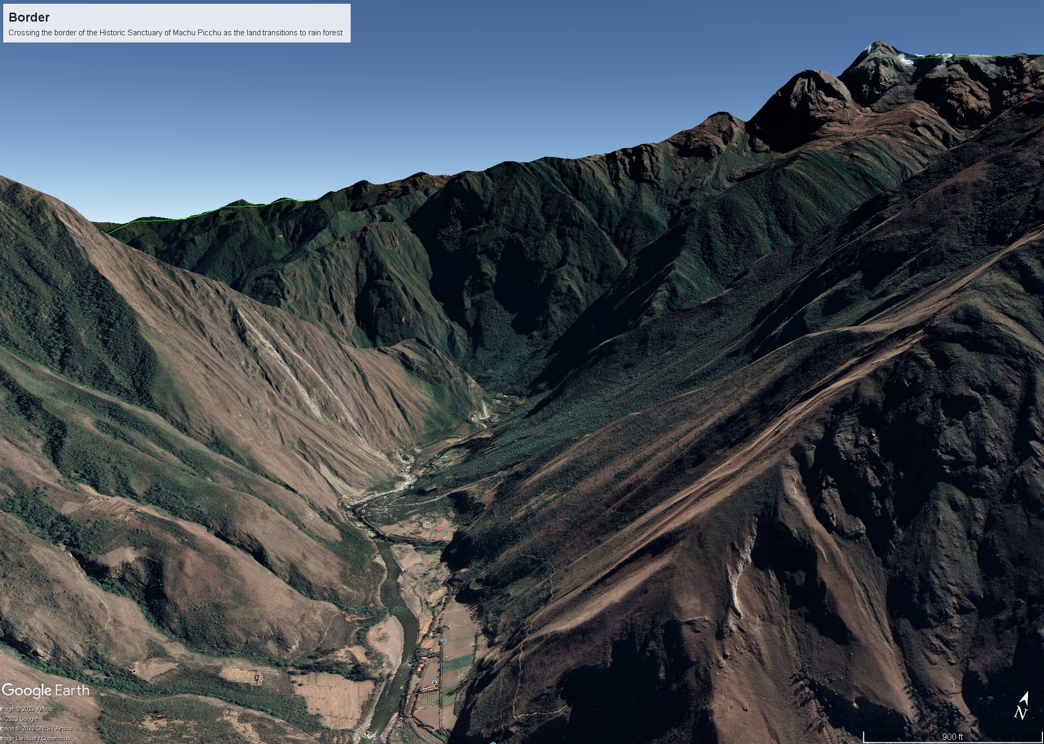The width and height of the screenshot is (1044, 744).
Task: Click the "Border" caption title
Action: pos(29,17)
